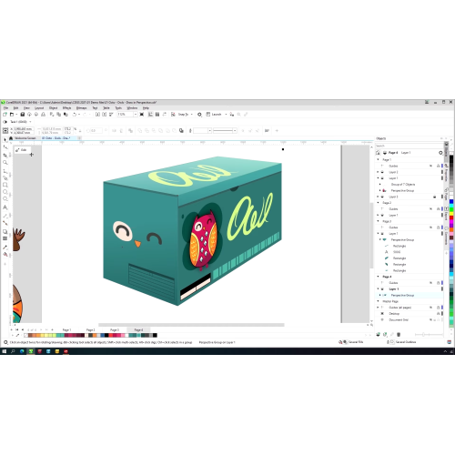This screenshot has height=455, width=455.
Task: Select the Pick tool in the toolbox
Action: 5,140
